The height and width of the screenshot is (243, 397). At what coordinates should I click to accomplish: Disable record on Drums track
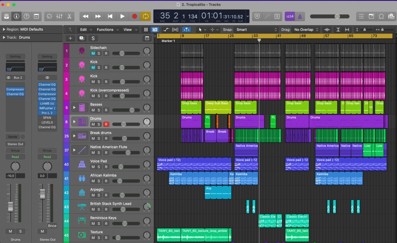106,124
